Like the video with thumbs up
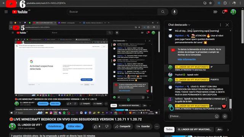The height and width of the screenshot is (137, 244). [97, 127]
